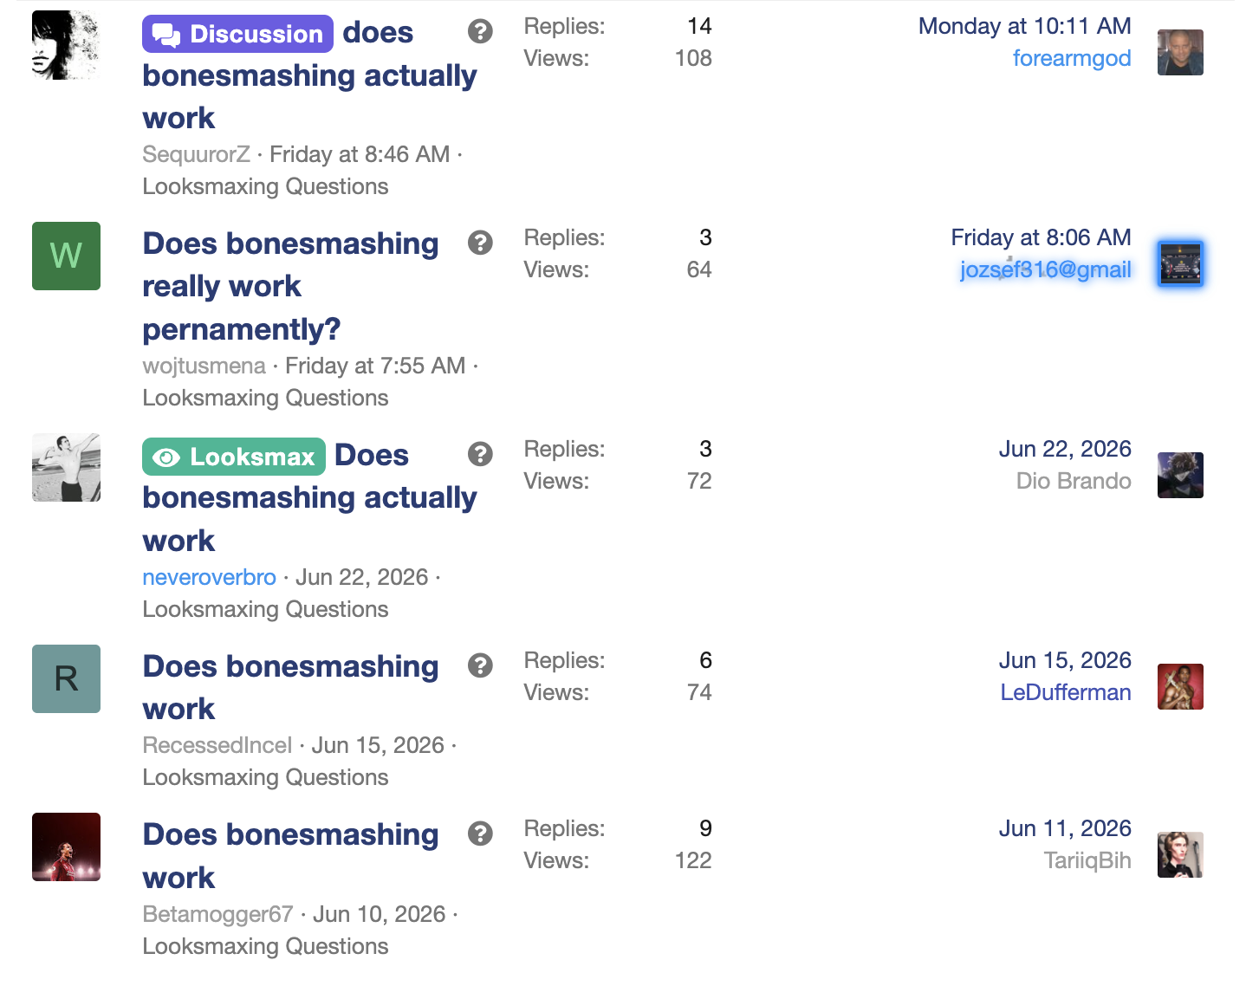Open the highlighted avatar beside jozsef316@gmail

pyautogui.click(x=1180, y=264)
